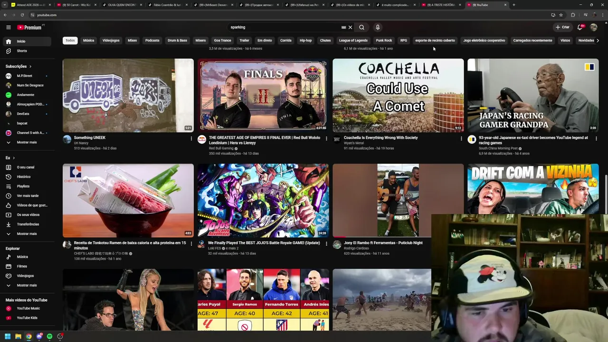This screenshot has width=608, height=342.
Task: Open Spotify from the taskbar
Action: tap(49, 336)
